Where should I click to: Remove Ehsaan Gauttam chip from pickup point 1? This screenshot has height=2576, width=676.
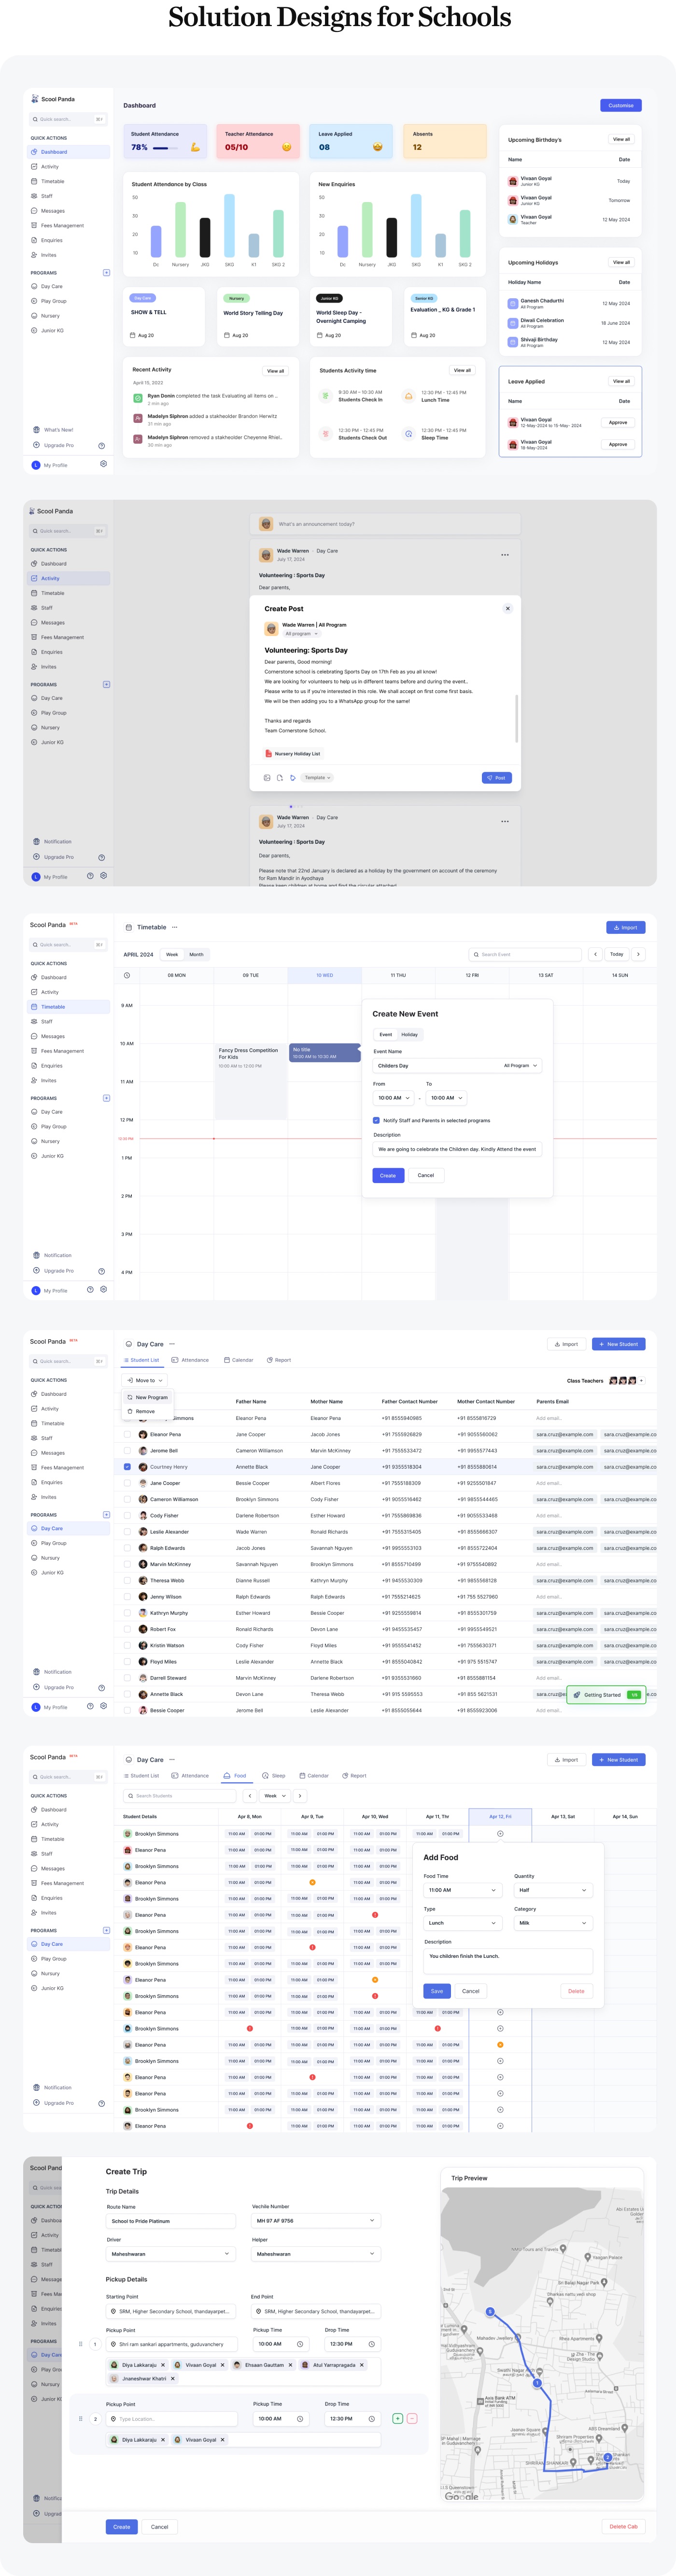pos(291,2365)
